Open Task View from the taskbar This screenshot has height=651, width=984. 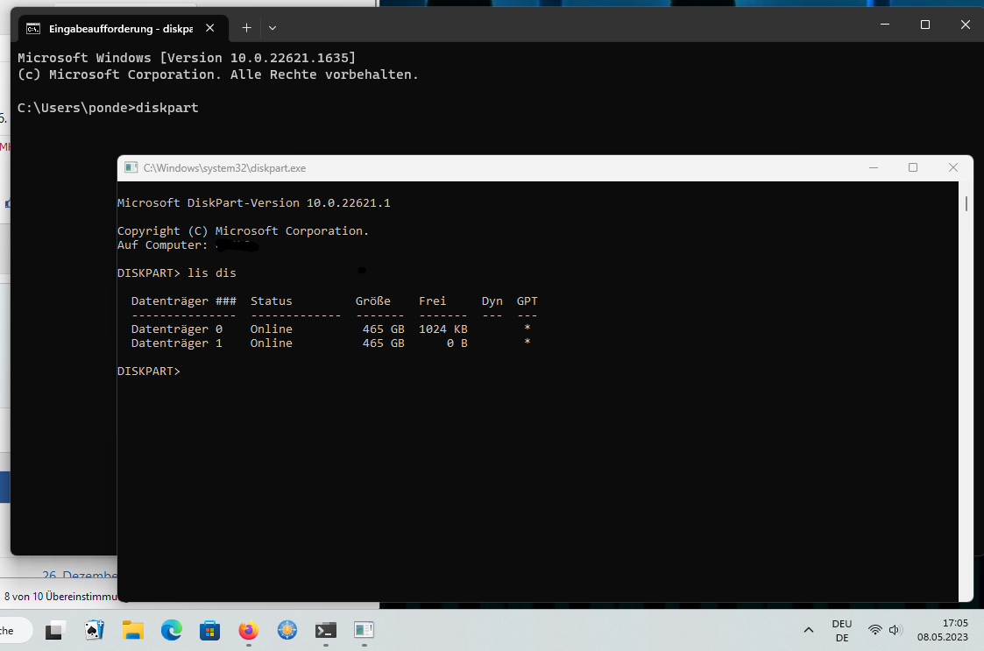tap(55, 630)
